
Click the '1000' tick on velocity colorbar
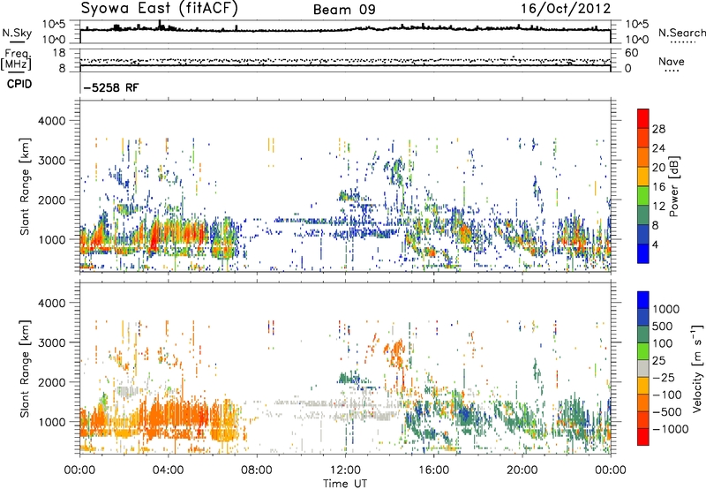point(666,309)
